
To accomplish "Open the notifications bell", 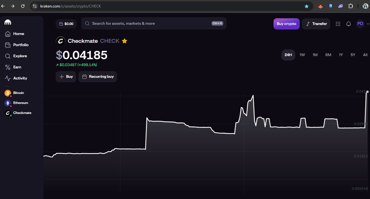I will click(348, 24).
